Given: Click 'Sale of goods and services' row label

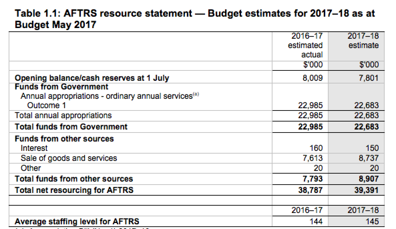Looking at the screenshot, I should click(69, 158).
